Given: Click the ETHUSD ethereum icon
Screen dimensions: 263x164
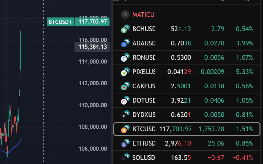Looking at the screenshot, I should 125,143.
